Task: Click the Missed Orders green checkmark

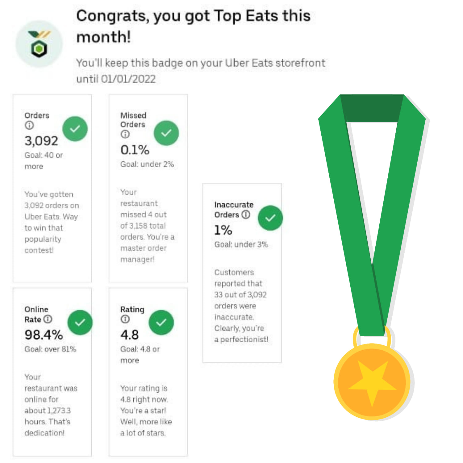Action: [166, 133]
